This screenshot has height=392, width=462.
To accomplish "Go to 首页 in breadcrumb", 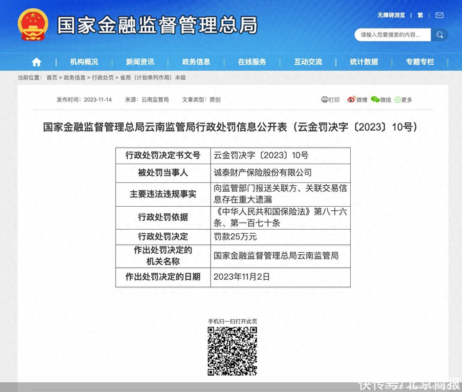I will pyautogui.click(x=52, y=77).
